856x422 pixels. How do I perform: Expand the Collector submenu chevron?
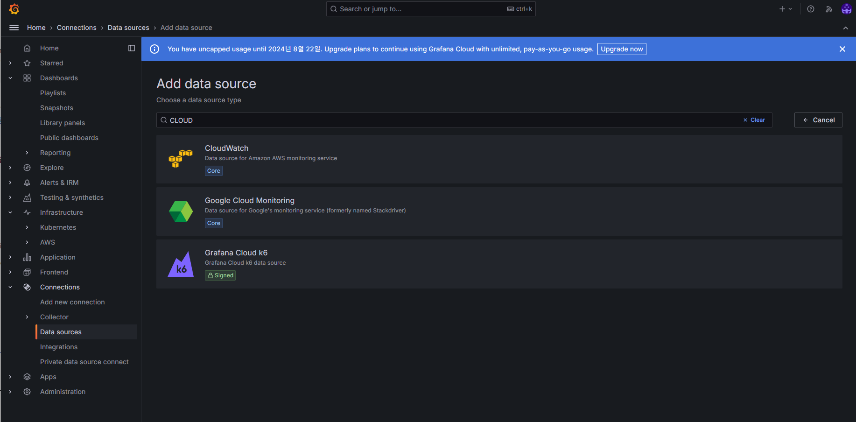[x=27, y=317]
